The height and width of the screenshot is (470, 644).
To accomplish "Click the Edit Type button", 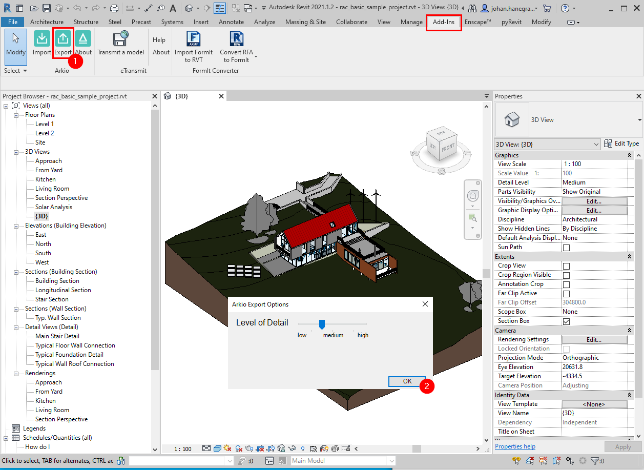I will tap(621, 144).
